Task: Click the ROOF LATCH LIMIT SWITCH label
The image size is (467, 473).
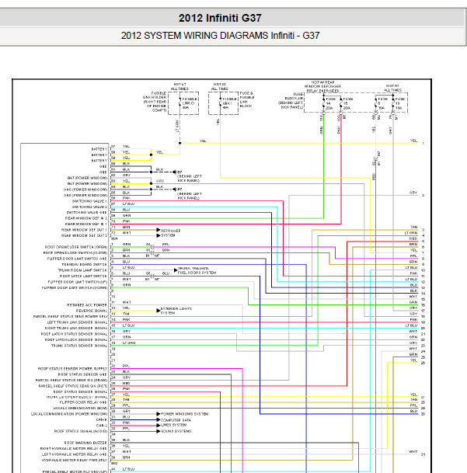Action: pos(83,276)
